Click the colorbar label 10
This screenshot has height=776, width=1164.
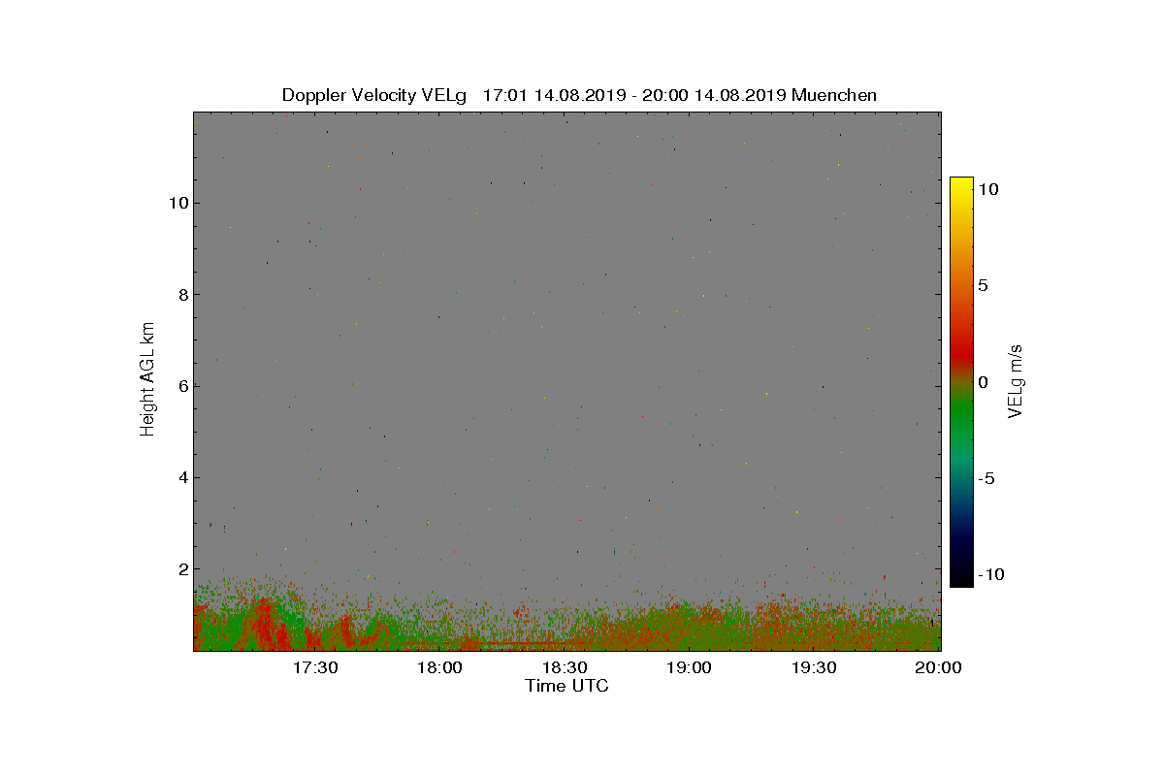click(x=988, y=190)
